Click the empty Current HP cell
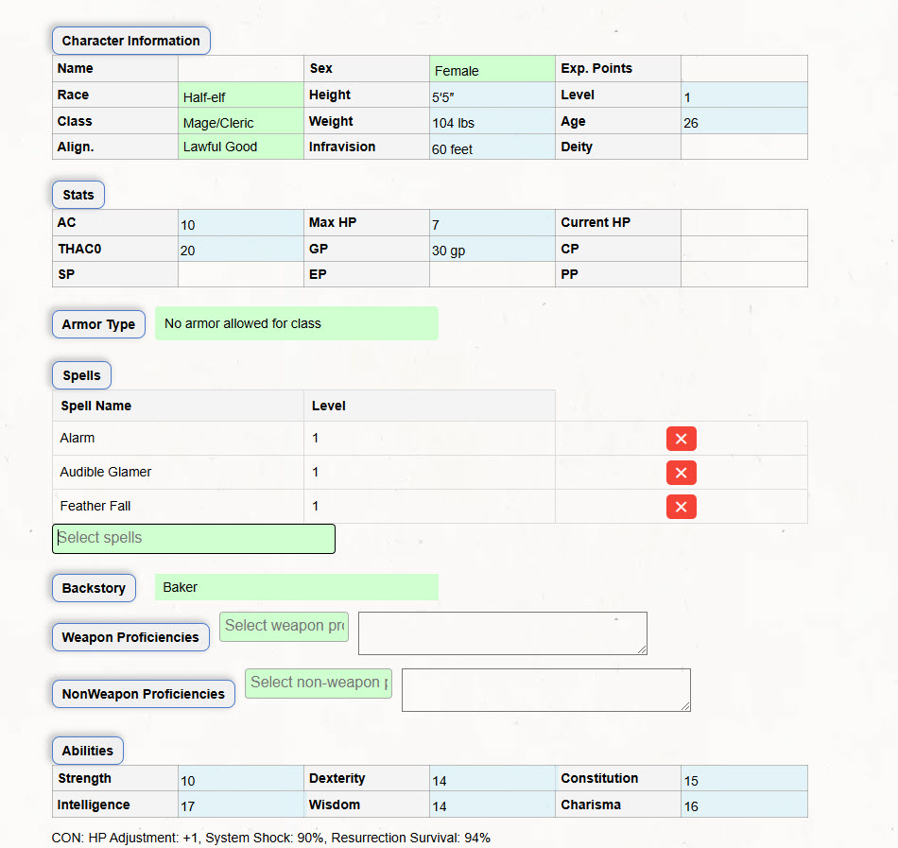 point(744,223)
